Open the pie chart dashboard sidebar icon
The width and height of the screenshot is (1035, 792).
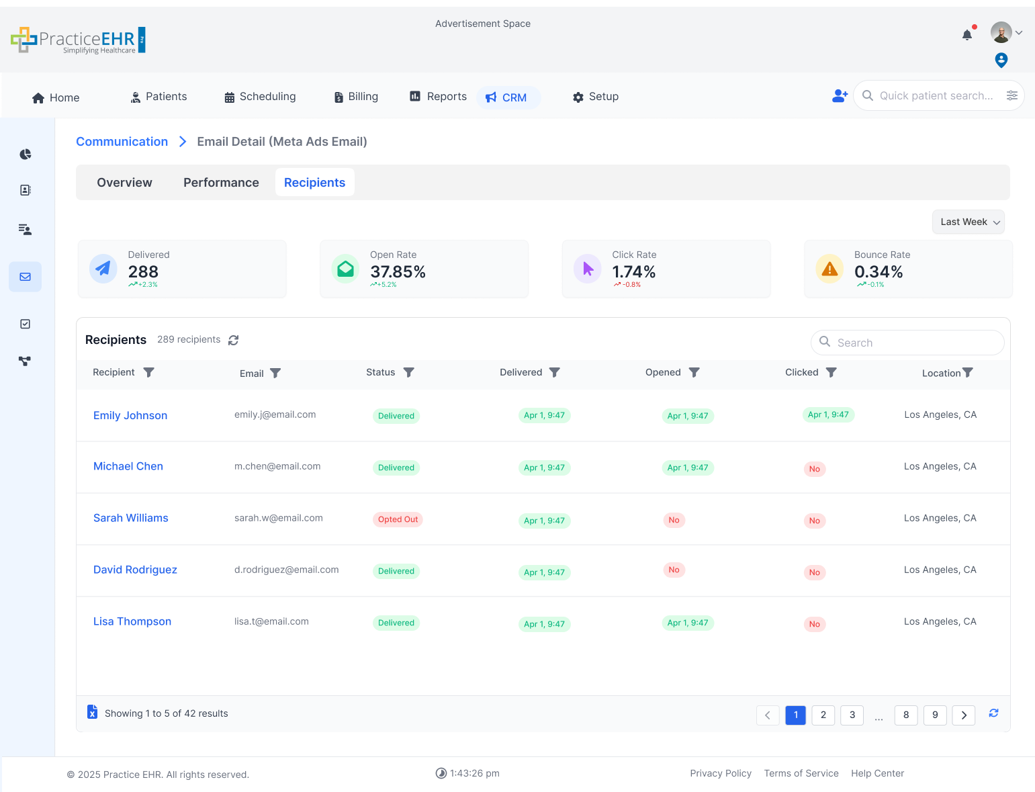tap(26, 155)
